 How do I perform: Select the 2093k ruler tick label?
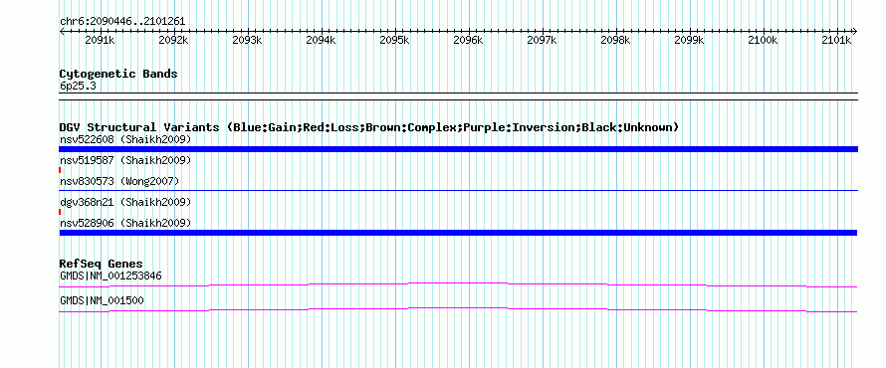pos(248,41)
